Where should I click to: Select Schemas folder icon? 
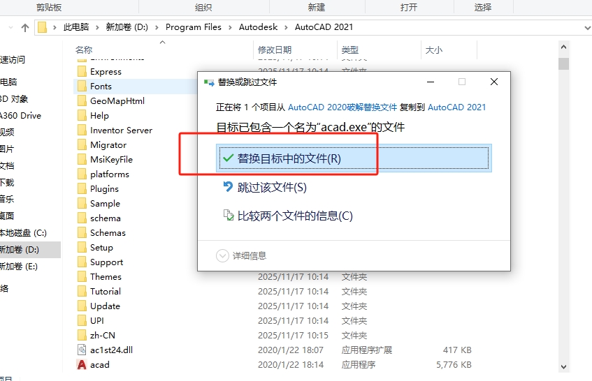coord(82,233)
